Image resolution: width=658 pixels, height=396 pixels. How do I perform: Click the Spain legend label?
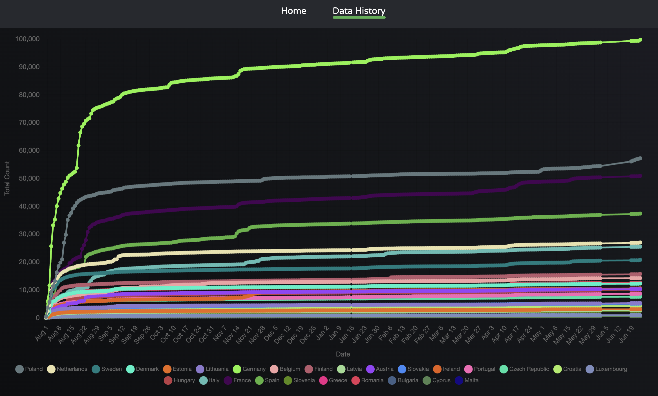(272, 380)
